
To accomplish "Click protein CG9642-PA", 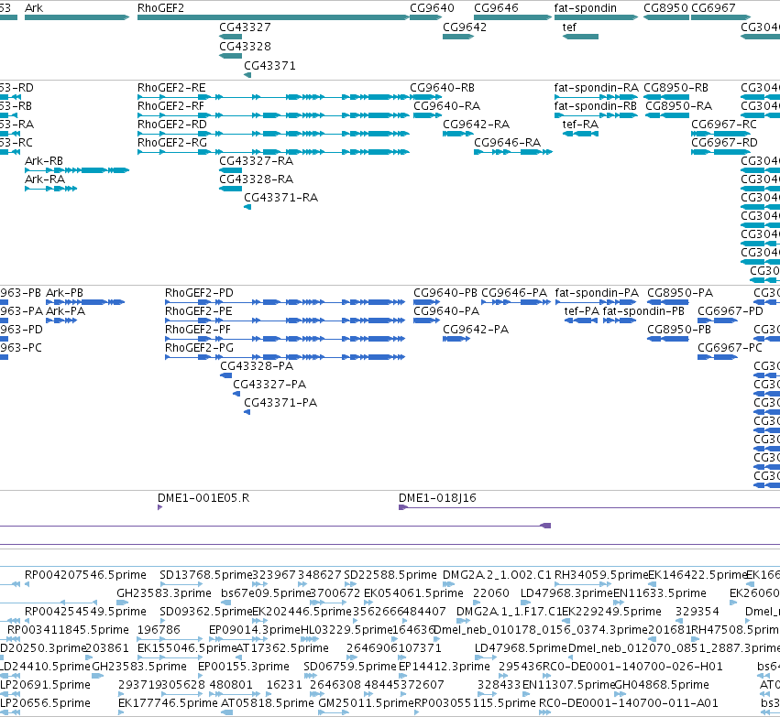I will tap(456, 339).
